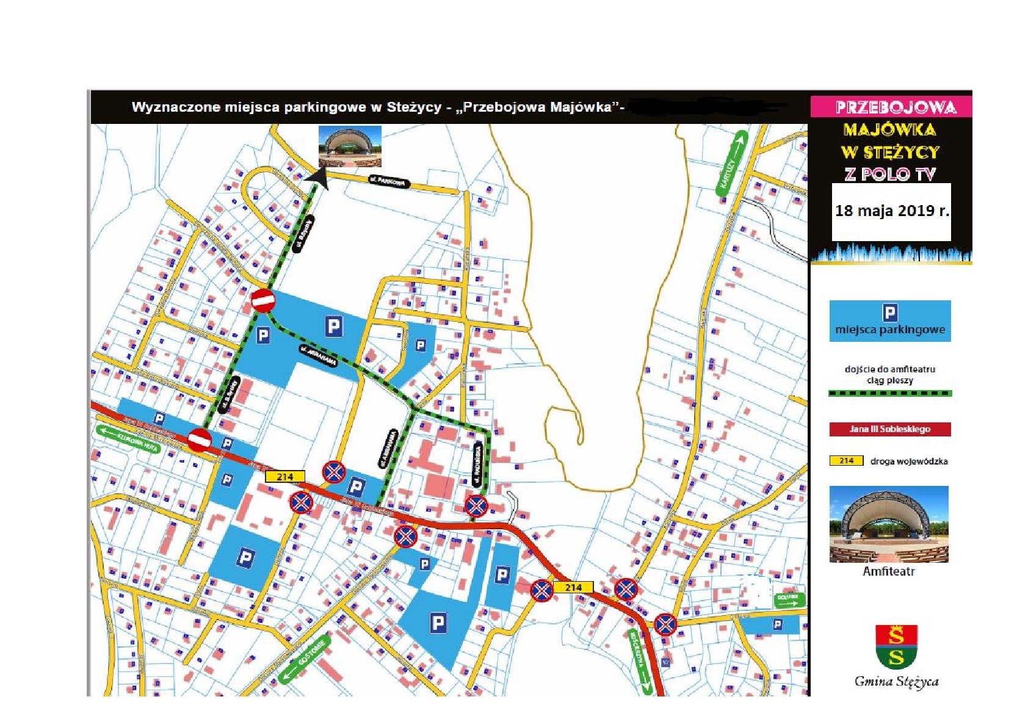Image resolution: width=1028 pixels, height=727 pixels.
Task: Click the 214 road marker near Klukowa Huta side
Action: [x=285, y=477]
